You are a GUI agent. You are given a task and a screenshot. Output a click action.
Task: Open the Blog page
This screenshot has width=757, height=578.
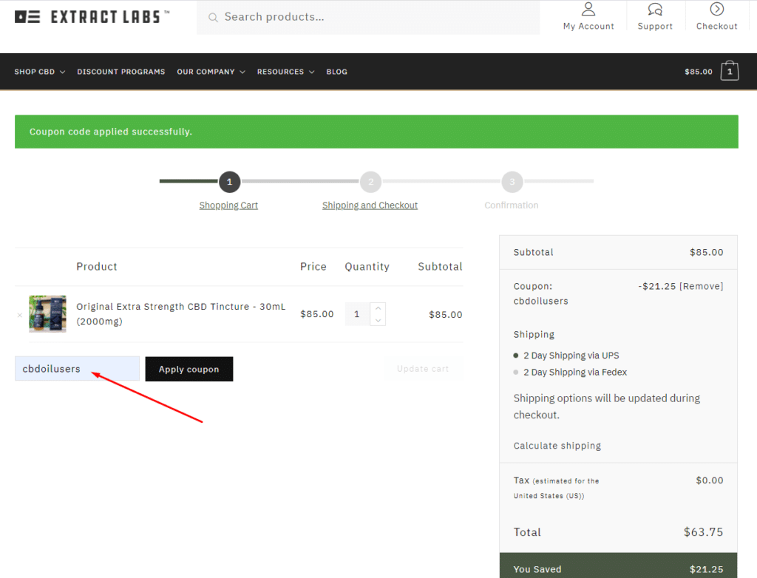pos(336,72)
